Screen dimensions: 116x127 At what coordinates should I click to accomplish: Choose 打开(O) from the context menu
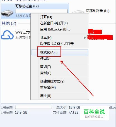coord(46,17)
